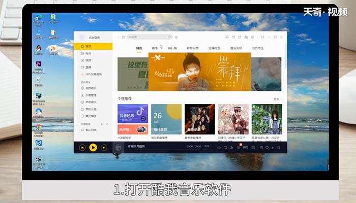The width and height of the screenshot is (356, 203).
Task: Click the headphones icon in the title bar
Action: 227,37
